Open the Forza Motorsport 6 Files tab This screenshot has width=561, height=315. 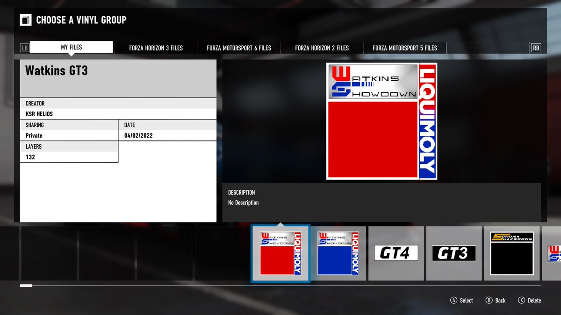tap(239, 48)
